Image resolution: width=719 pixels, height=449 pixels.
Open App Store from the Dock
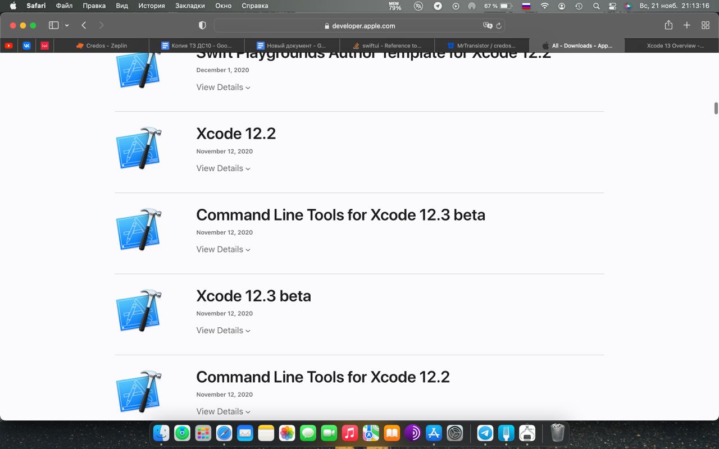tap(434, 433)
